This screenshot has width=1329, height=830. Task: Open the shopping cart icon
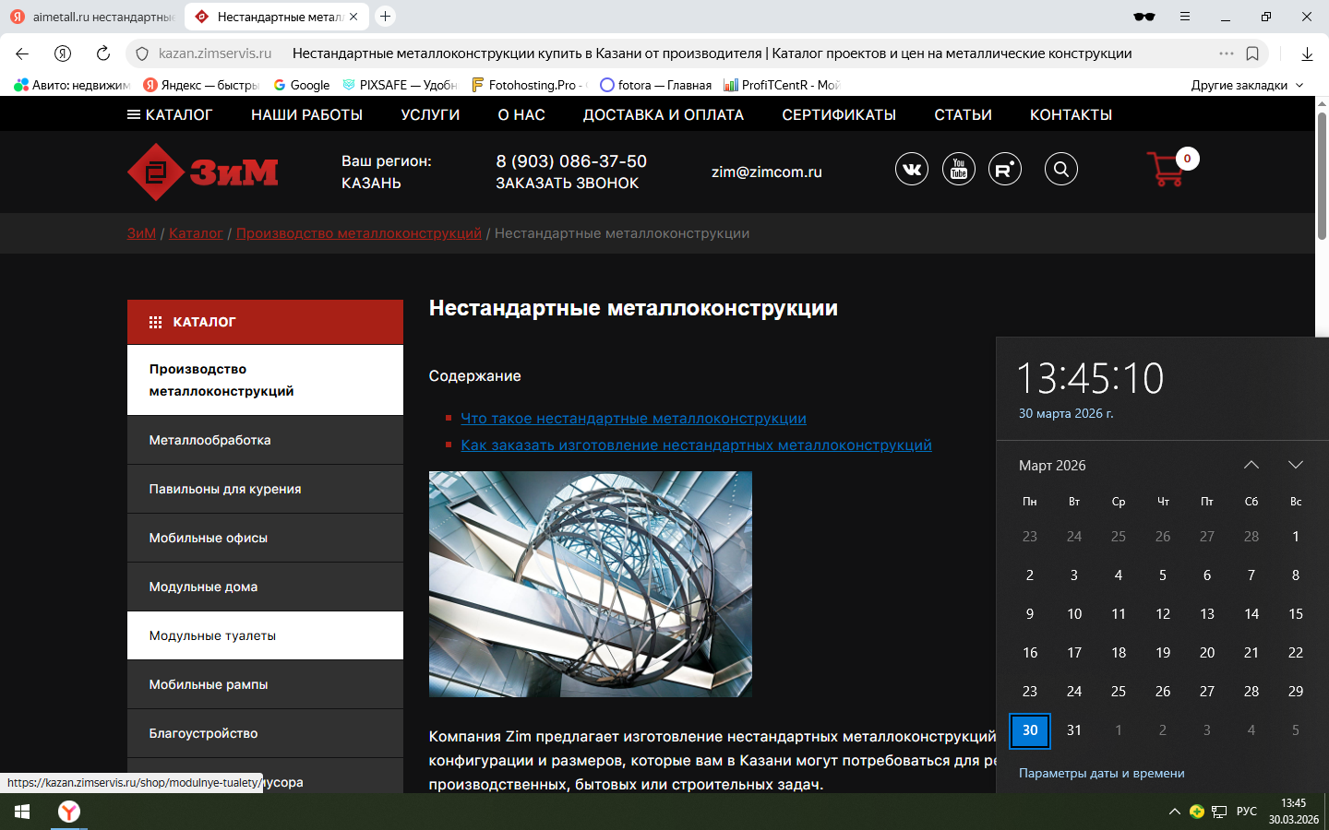pos(1167,169)
